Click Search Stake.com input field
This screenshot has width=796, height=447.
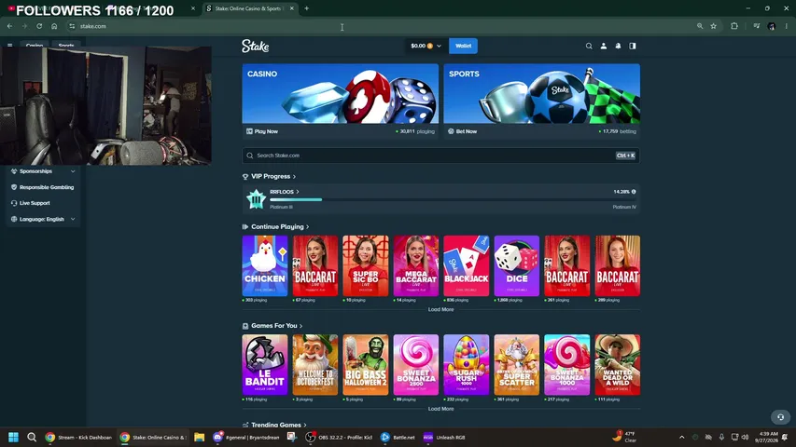(440, 156)
